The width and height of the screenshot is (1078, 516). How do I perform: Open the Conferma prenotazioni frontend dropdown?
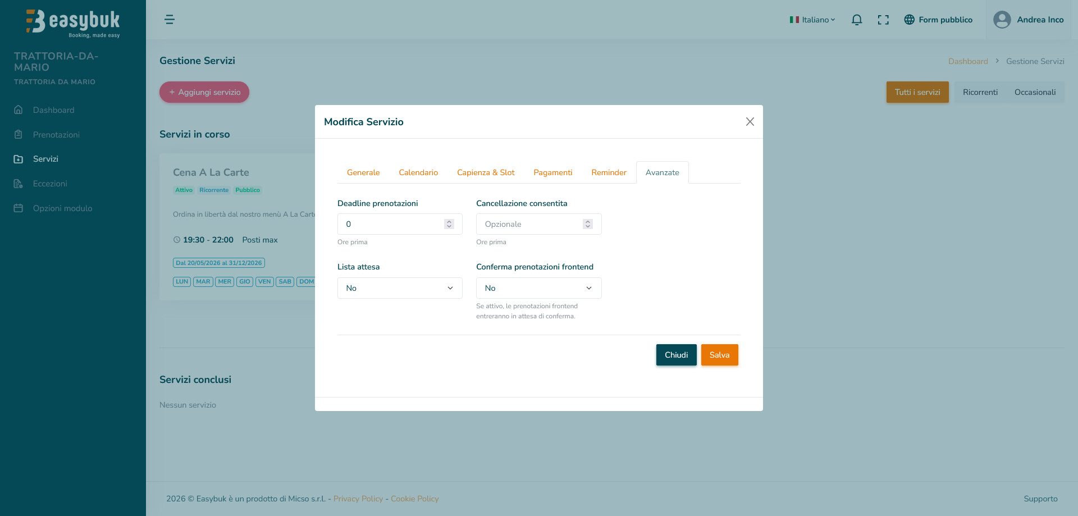(539, 288)
